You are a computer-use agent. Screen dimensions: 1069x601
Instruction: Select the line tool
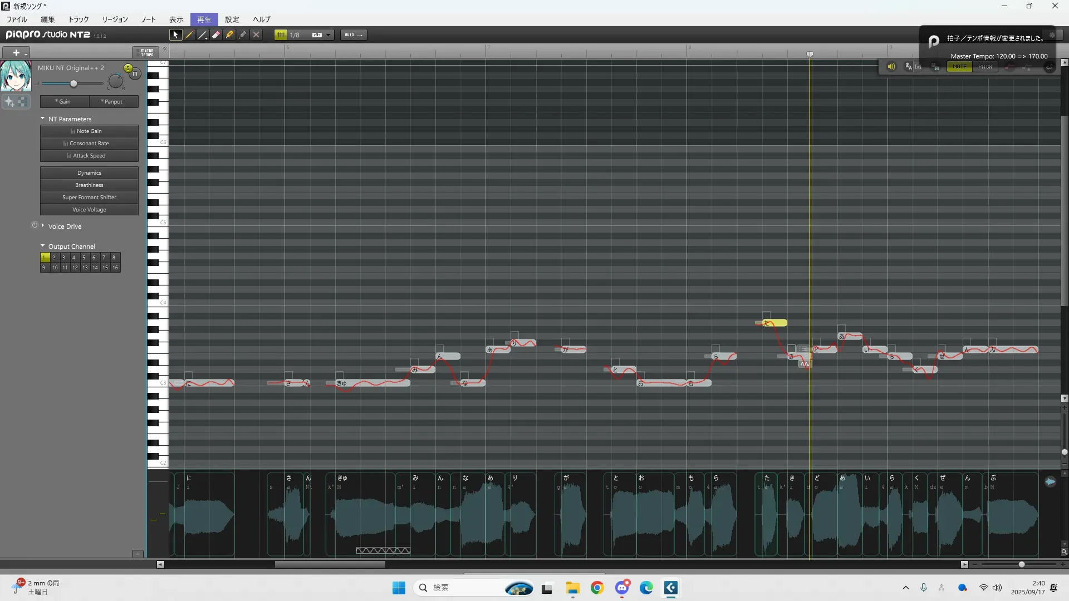(203, 35)
